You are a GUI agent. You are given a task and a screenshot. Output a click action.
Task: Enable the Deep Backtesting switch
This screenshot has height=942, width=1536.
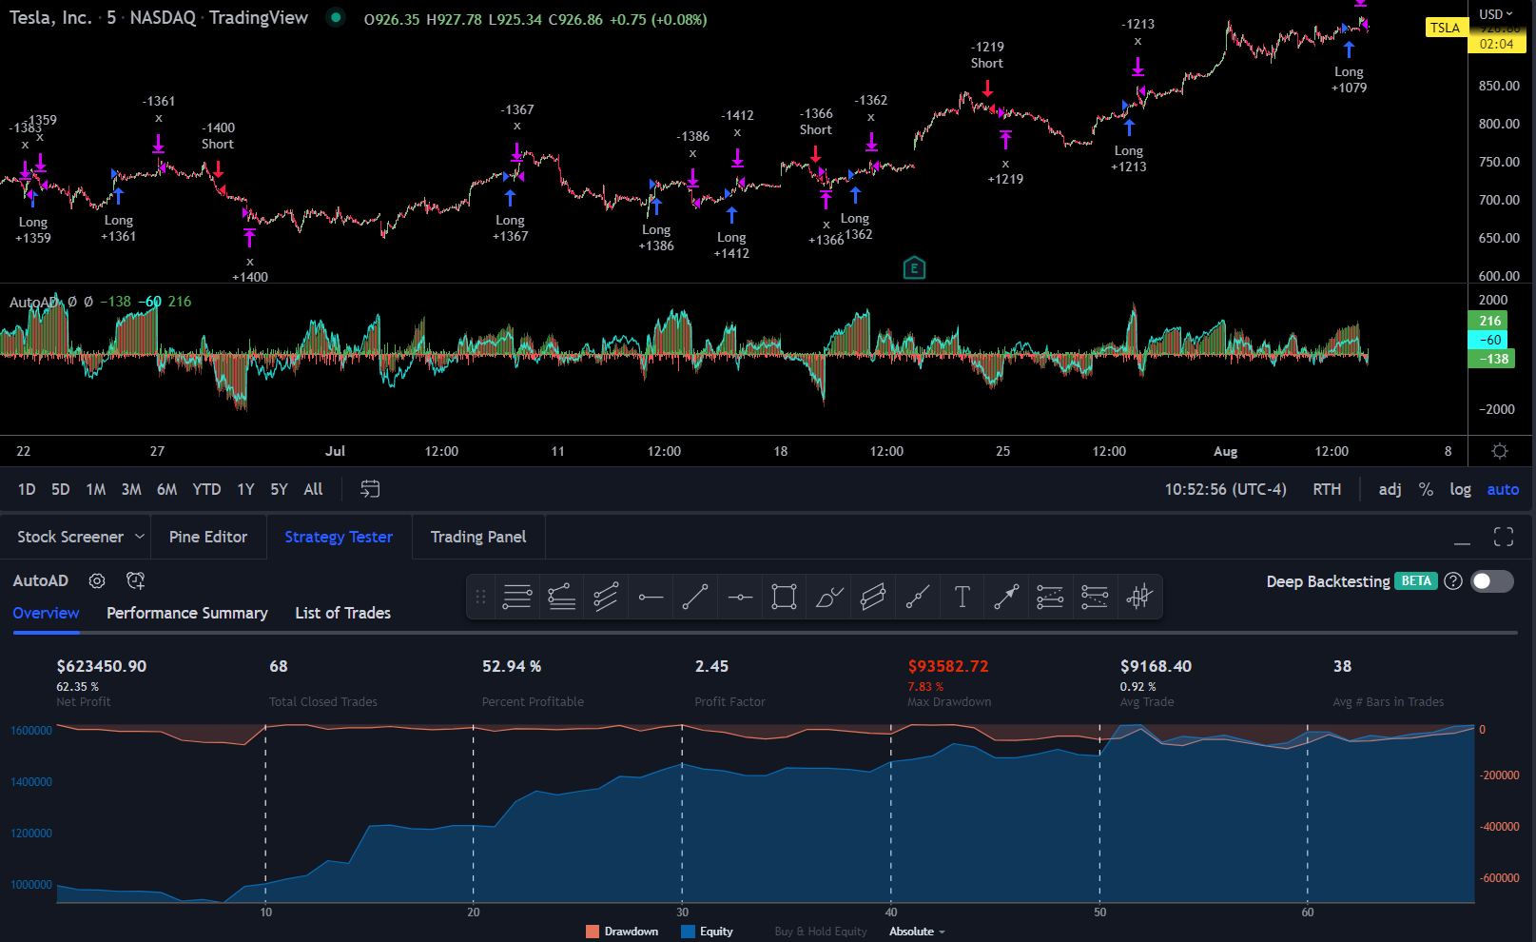(x=1492, y=581)
